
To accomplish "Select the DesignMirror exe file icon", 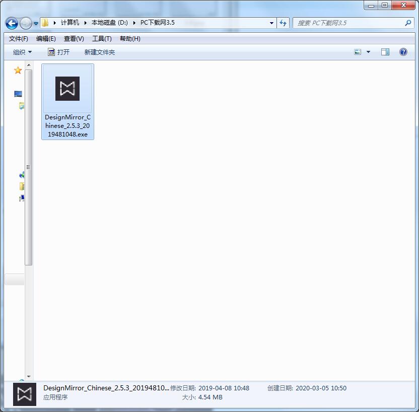I will click(67, 89).
